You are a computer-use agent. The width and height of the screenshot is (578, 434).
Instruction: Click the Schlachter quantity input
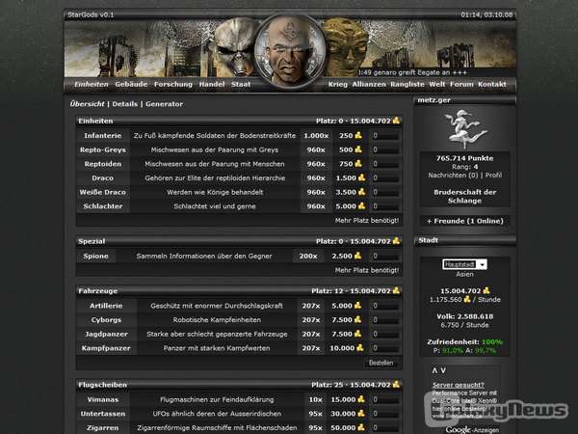click(384, 206)
